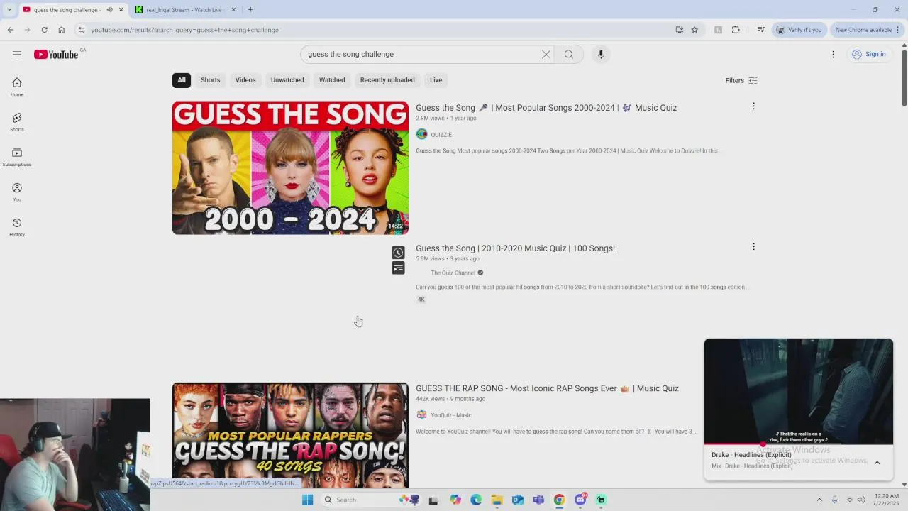The width and height of the screenshot is (908, 511).
Task: Open Guess the Song 2000-2024 thumbnail
Action: [x=290, y=168]
